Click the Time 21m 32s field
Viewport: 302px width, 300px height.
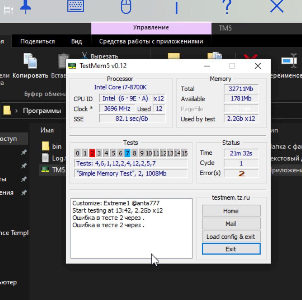241,153
